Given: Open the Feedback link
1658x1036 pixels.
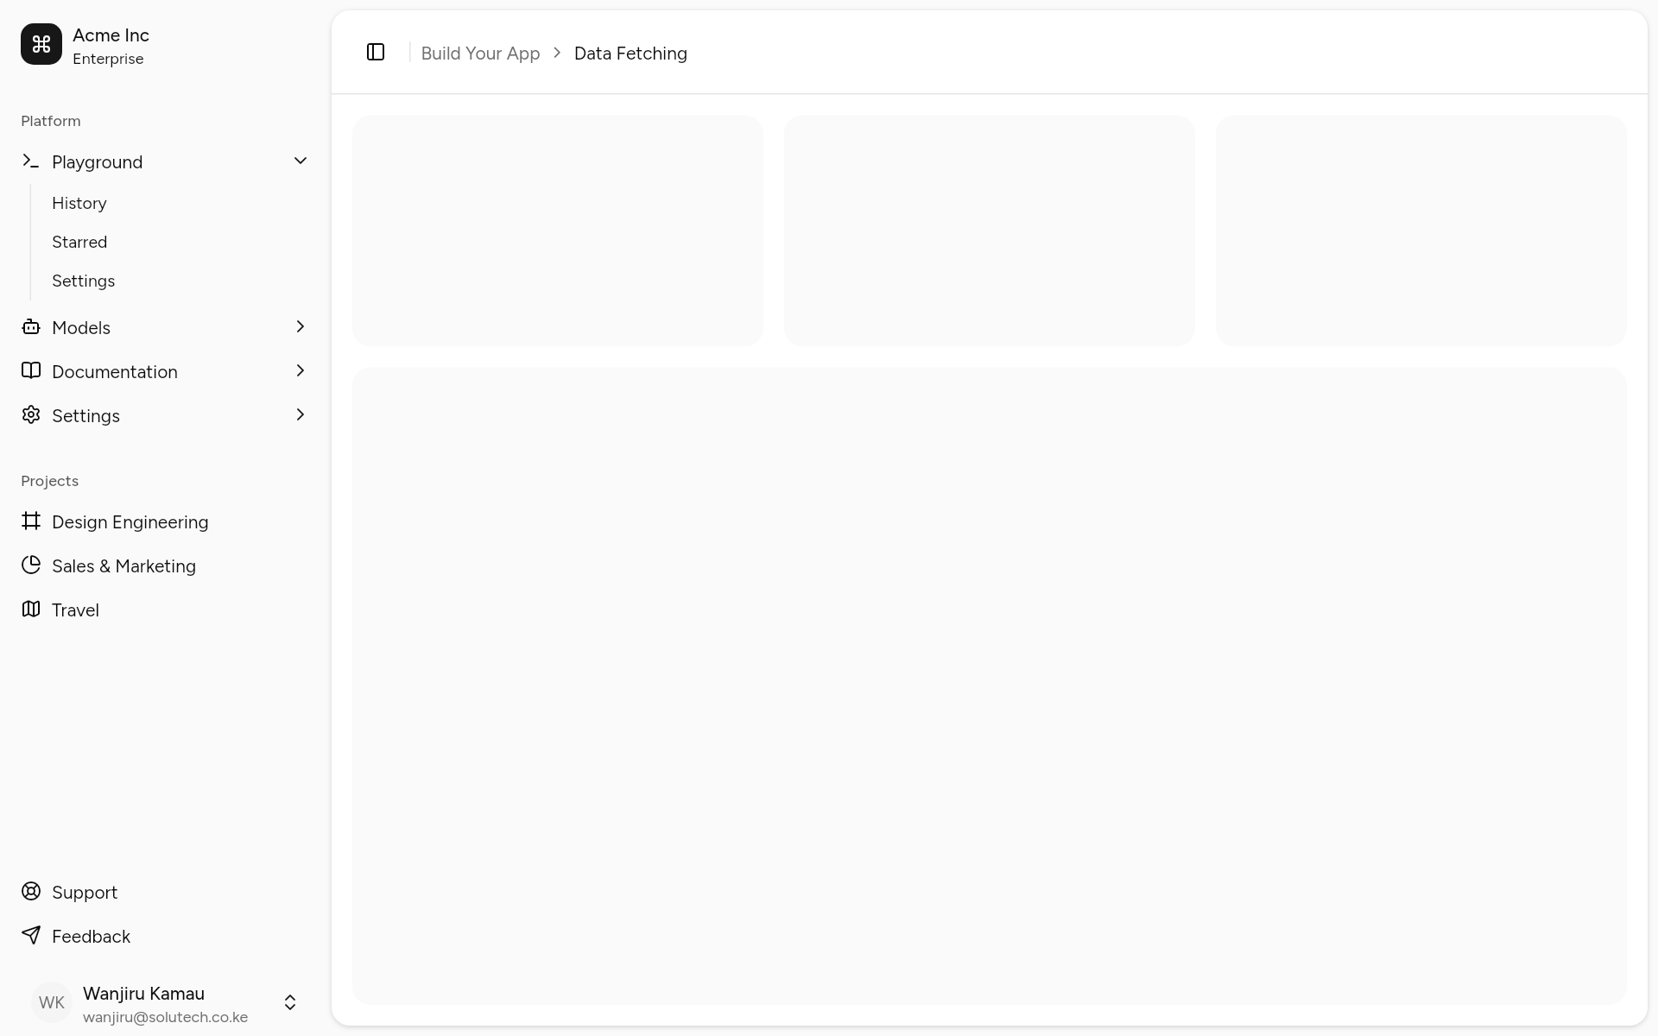Looking at the screenshot, I should pos(91,937).
